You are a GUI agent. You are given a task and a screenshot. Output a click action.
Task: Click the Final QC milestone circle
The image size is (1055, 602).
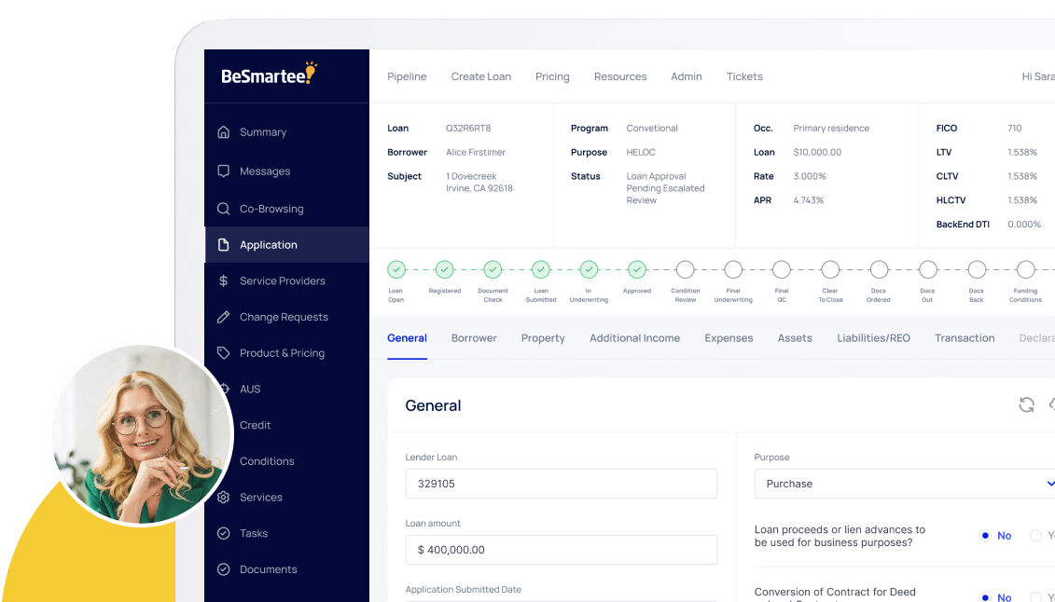click(781, 269)
